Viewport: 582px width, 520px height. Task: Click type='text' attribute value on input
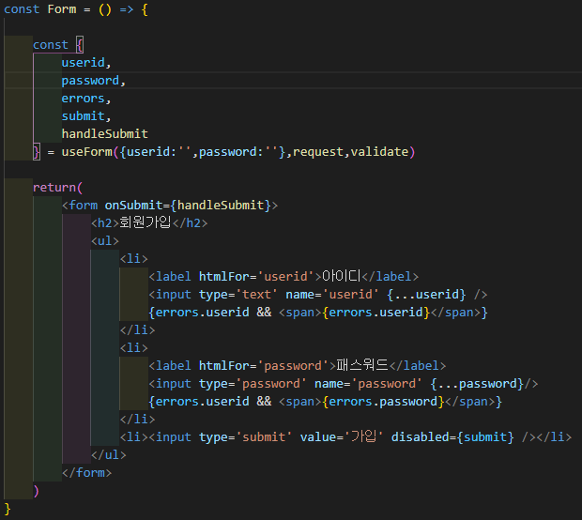click(256, 295)
